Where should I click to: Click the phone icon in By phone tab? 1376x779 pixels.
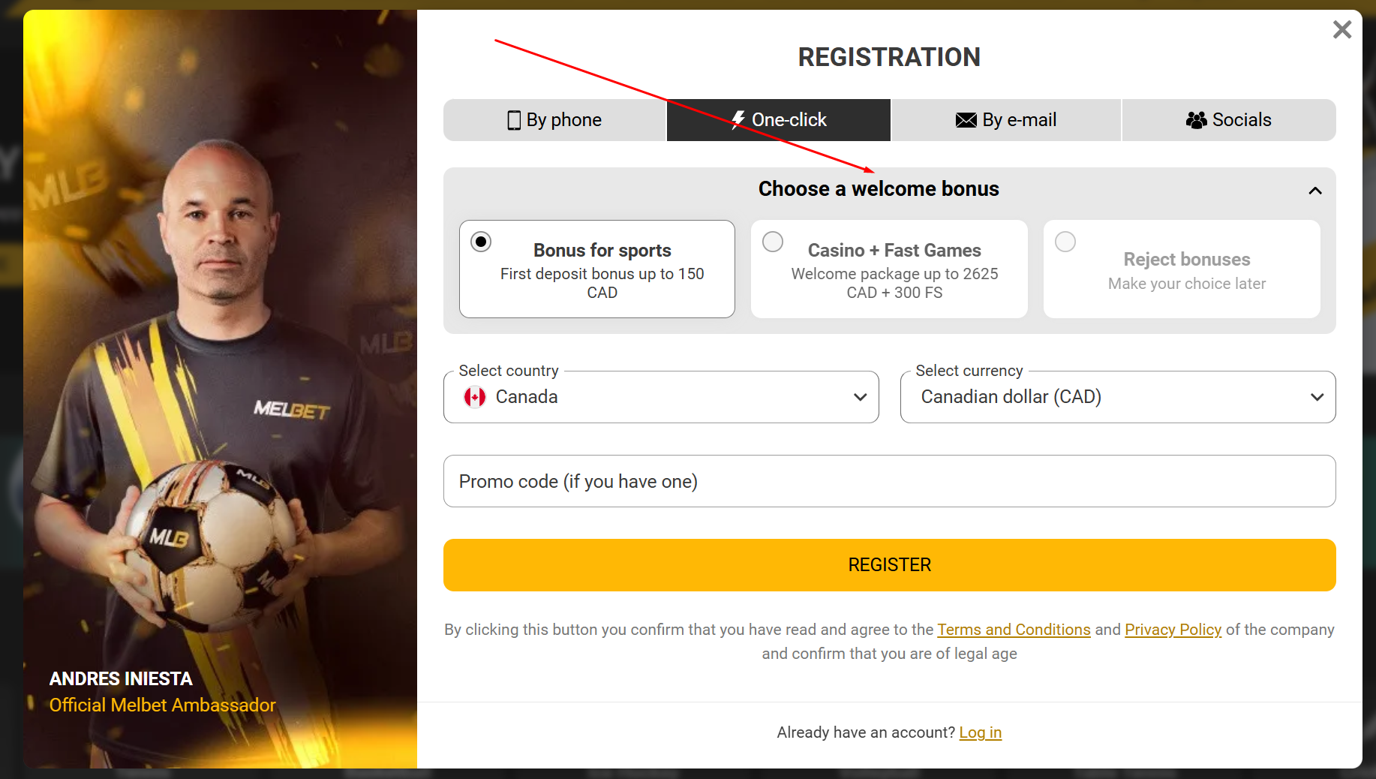point(514,120)
